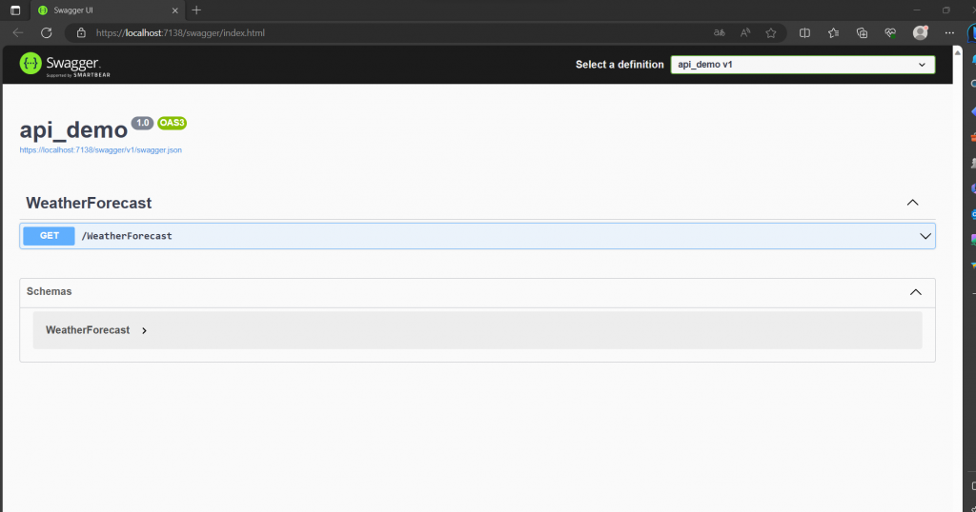Select the Swagger UI tab
The image size is (976, 512).
click(108, 10)
